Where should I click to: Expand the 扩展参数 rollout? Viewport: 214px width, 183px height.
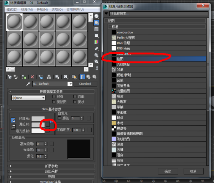click(51, 166)
